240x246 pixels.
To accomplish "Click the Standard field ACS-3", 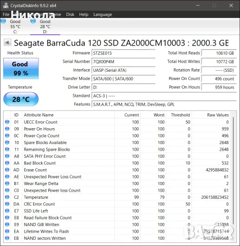I will pyautogui.click(x=164, y=96).
